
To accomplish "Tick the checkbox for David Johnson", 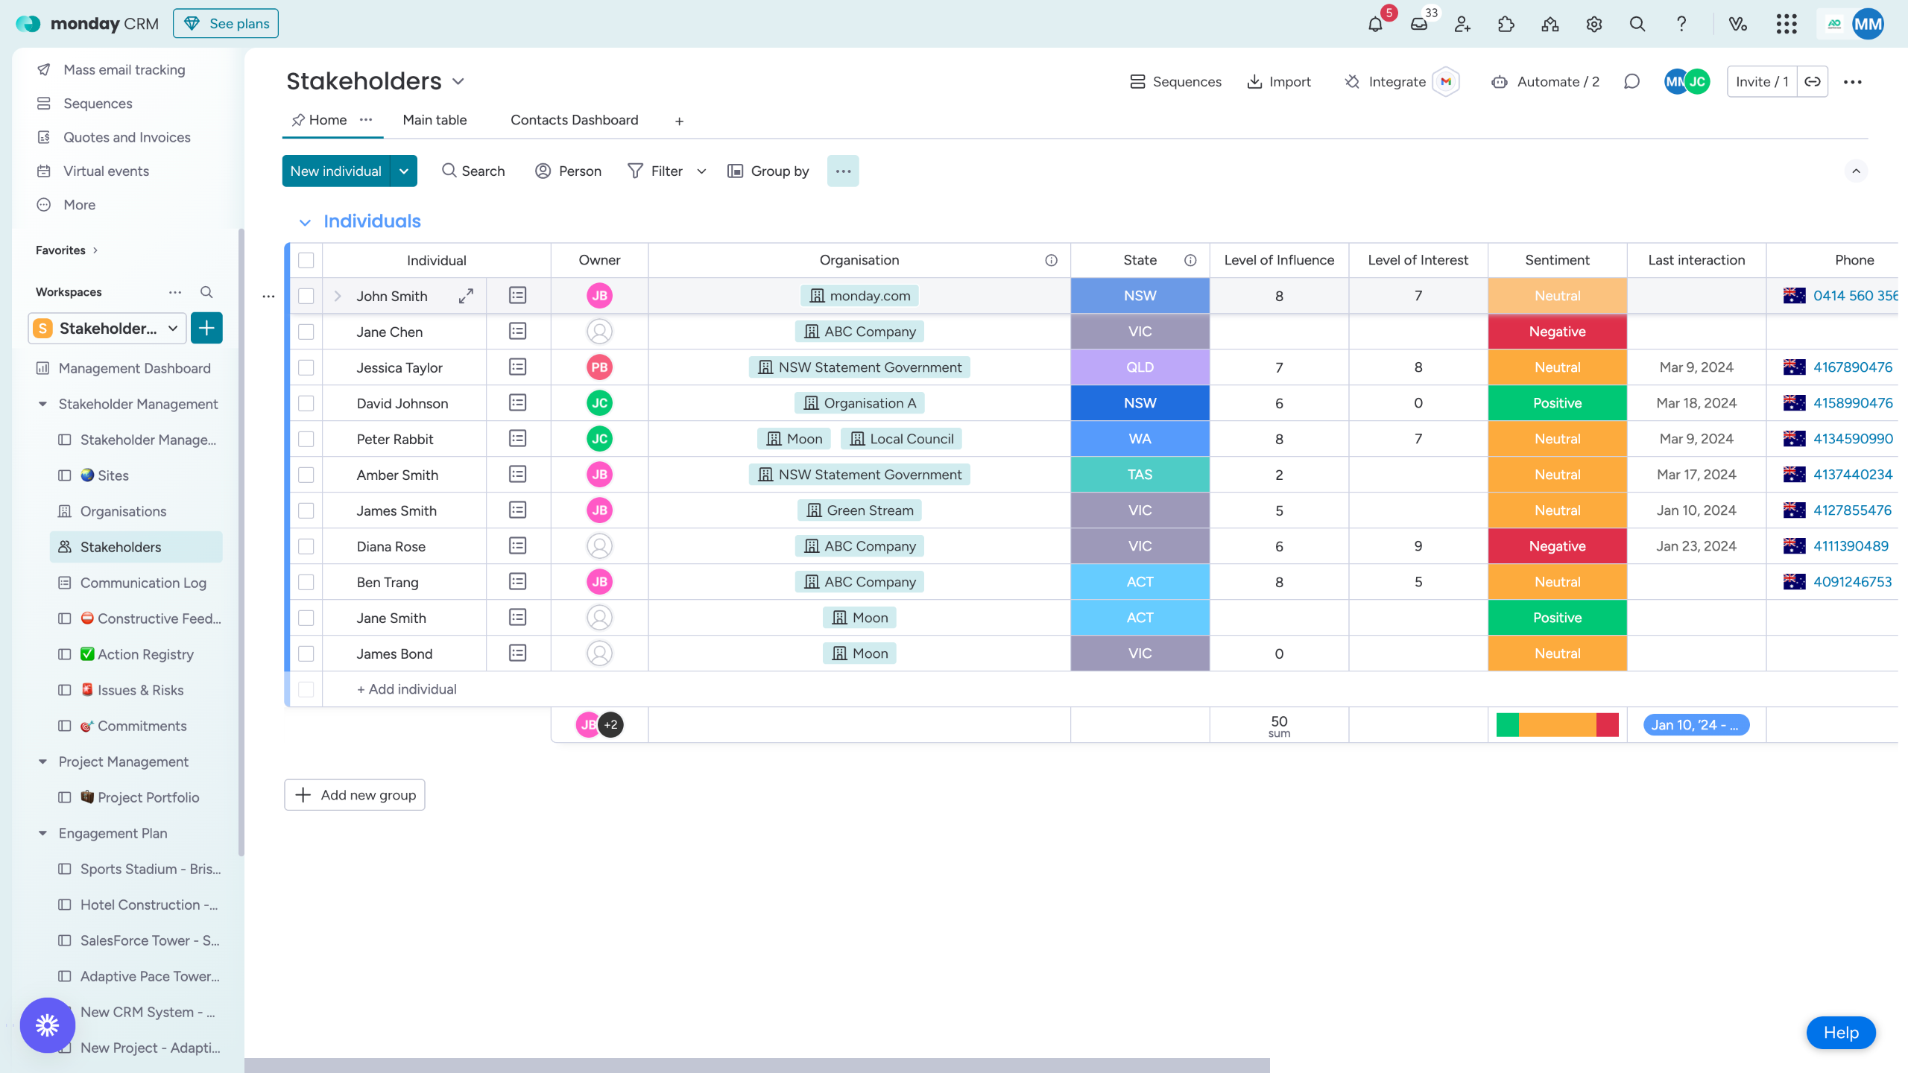I will tap(306, 403).
